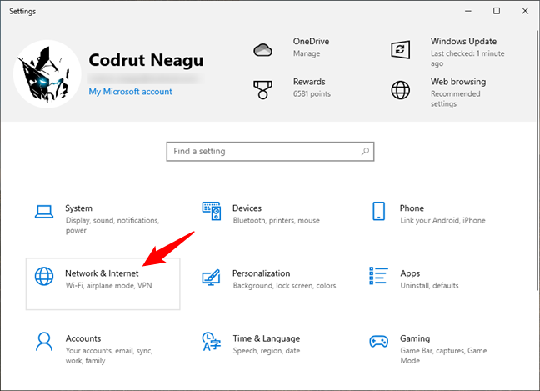Open the Gaming settings category

(x=437, y=349)
